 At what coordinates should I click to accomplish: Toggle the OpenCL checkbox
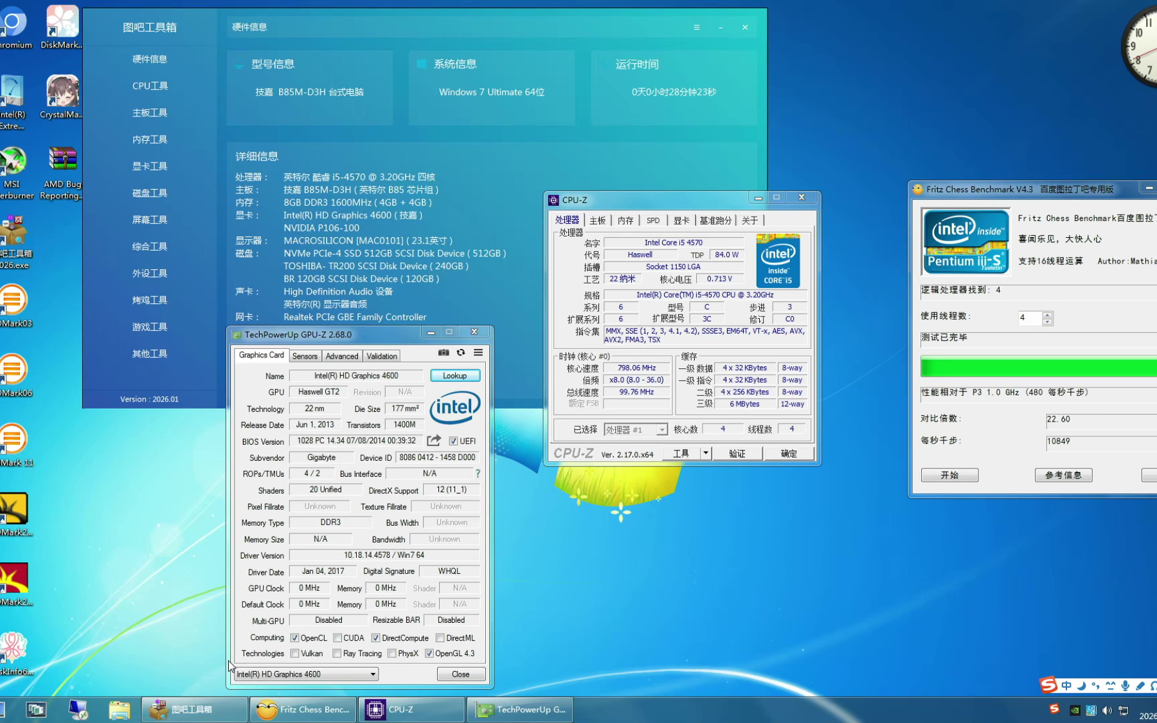click(295, 638)
